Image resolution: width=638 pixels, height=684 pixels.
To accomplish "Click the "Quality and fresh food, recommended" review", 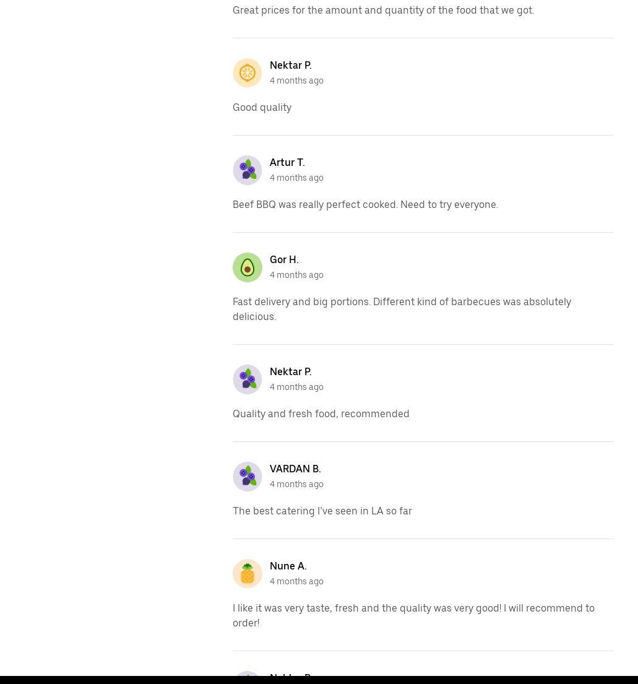I will [x=321, y=413].
